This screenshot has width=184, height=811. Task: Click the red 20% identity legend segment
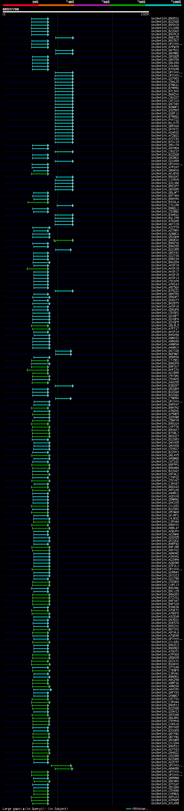click(x=20, y=5)
